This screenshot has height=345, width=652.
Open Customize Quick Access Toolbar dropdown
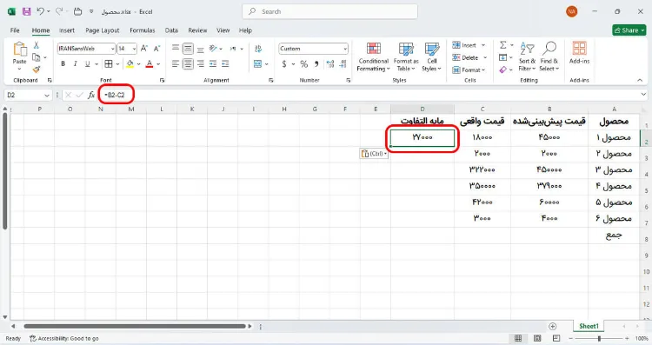(x=91, y=11)
